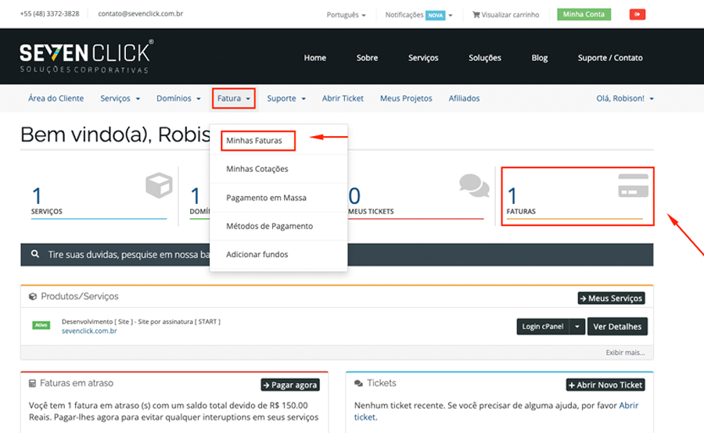Screen dimensions: 704x433
Task: Choose Métodos de Pagamento menu item
Action: [269, 226]
